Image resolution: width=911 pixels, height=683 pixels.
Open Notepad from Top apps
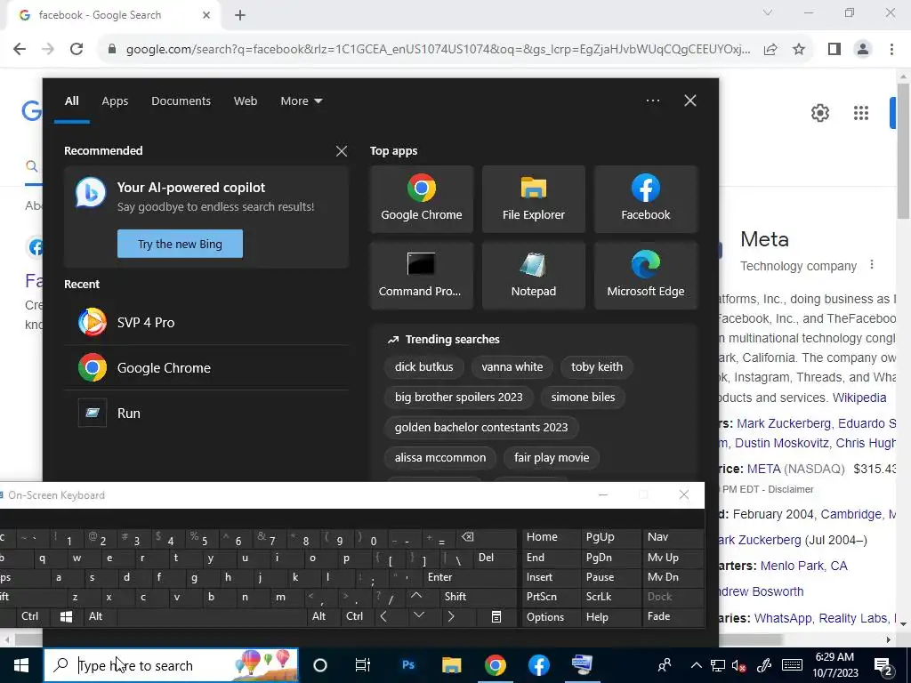[x=534, y=276]
